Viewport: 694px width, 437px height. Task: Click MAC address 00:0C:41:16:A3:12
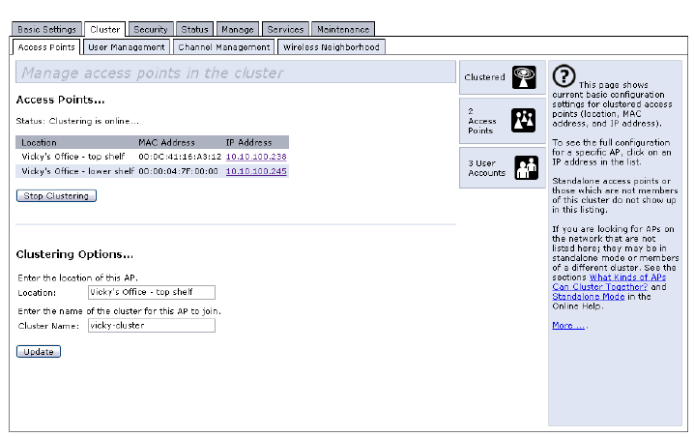click(180, 157)
